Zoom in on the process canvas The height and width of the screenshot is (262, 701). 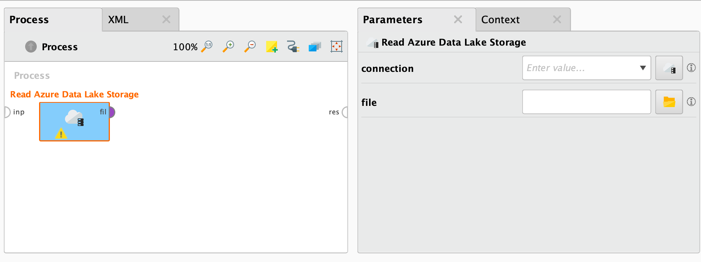pos(229,47)
